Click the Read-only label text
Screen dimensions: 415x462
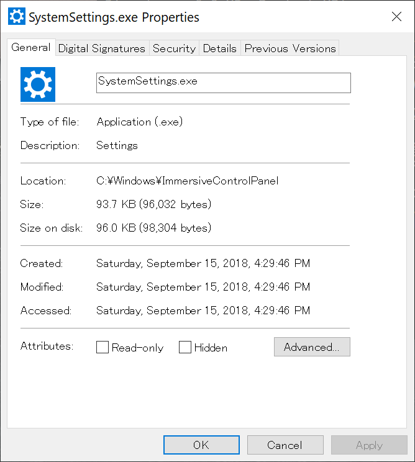137,348
